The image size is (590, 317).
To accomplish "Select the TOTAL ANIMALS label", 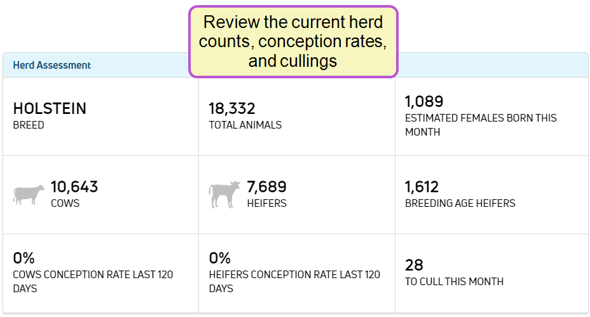I will [x=245, y=125].
